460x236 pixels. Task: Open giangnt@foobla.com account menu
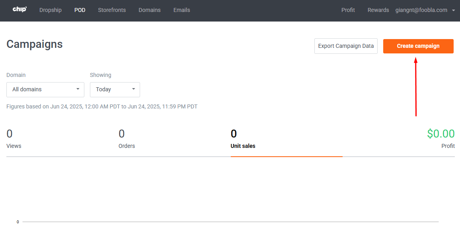coord(421,10)
